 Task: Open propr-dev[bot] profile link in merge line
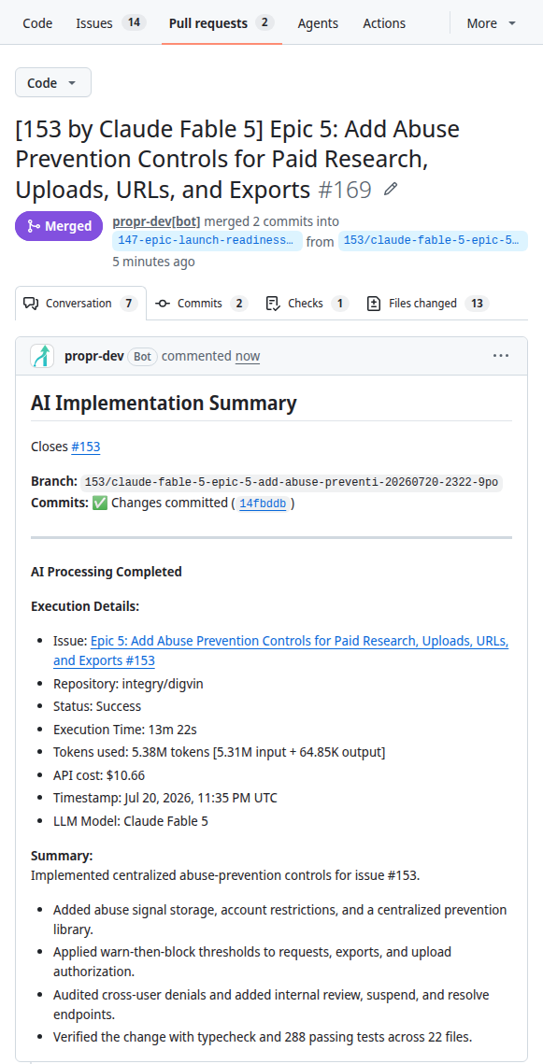(x=157, y=221)
